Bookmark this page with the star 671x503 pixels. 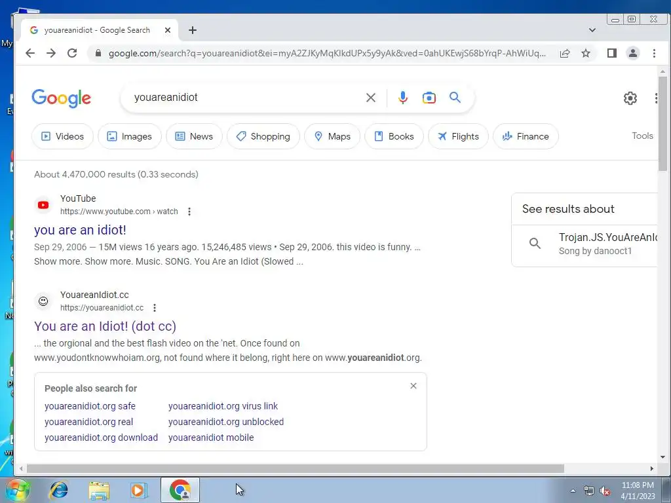(586, 53)
